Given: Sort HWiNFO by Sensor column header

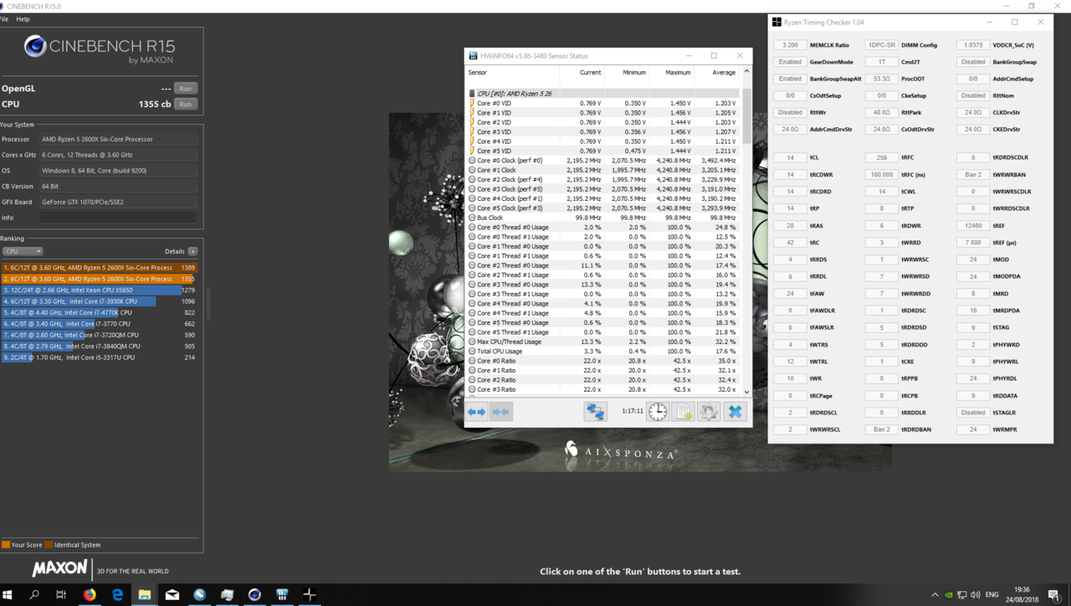Looking at the screenshot, I should (512, 73).
